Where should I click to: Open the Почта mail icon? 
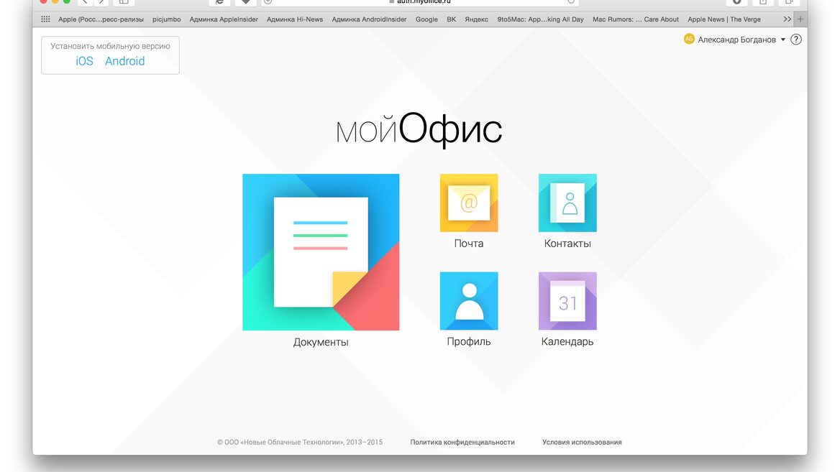pos(469,203)
